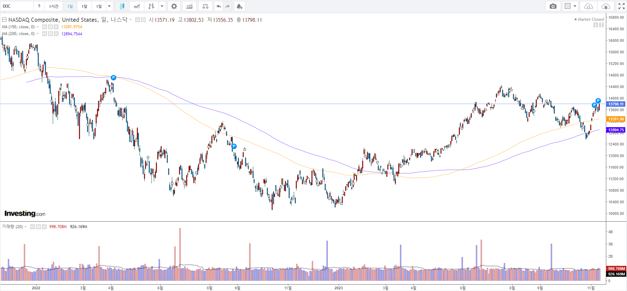The image size is (627, 291).
Task: Expand the NASDAQ Composite series title dropdown
Action: [130, 20]
